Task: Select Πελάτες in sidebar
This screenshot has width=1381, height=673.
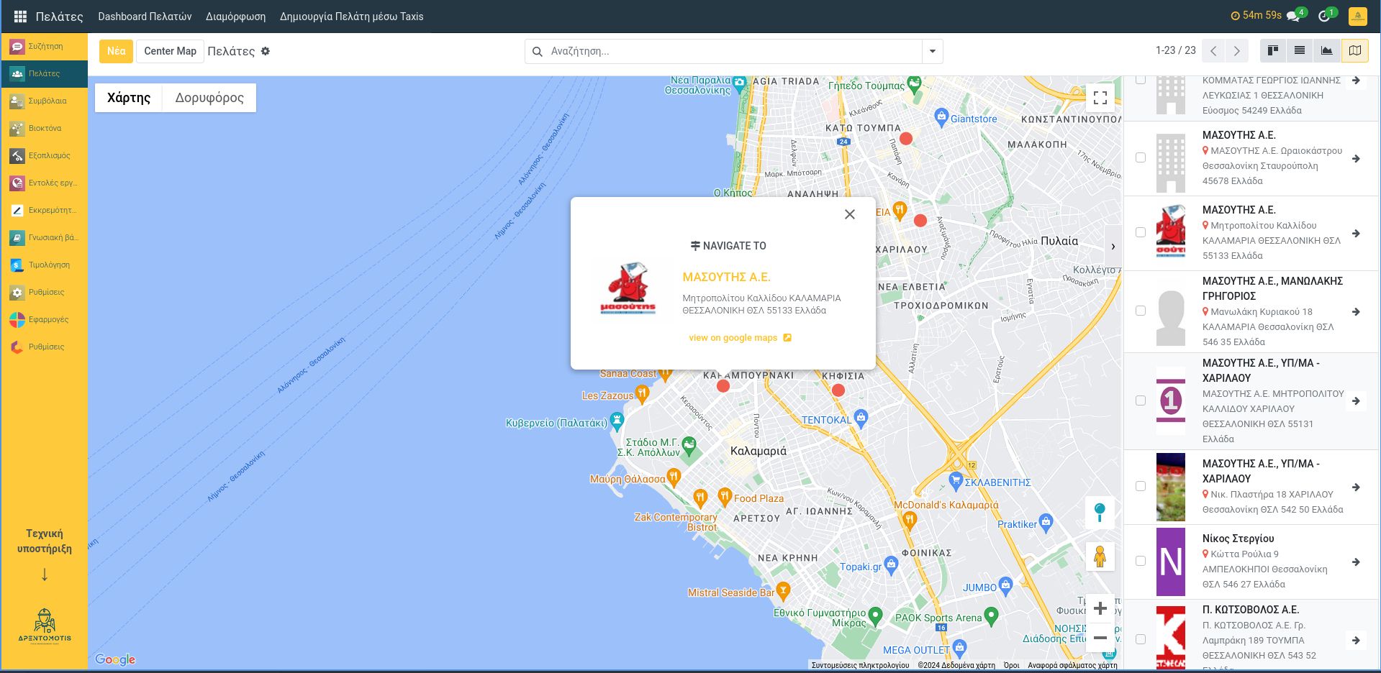Action: [45, 73]
